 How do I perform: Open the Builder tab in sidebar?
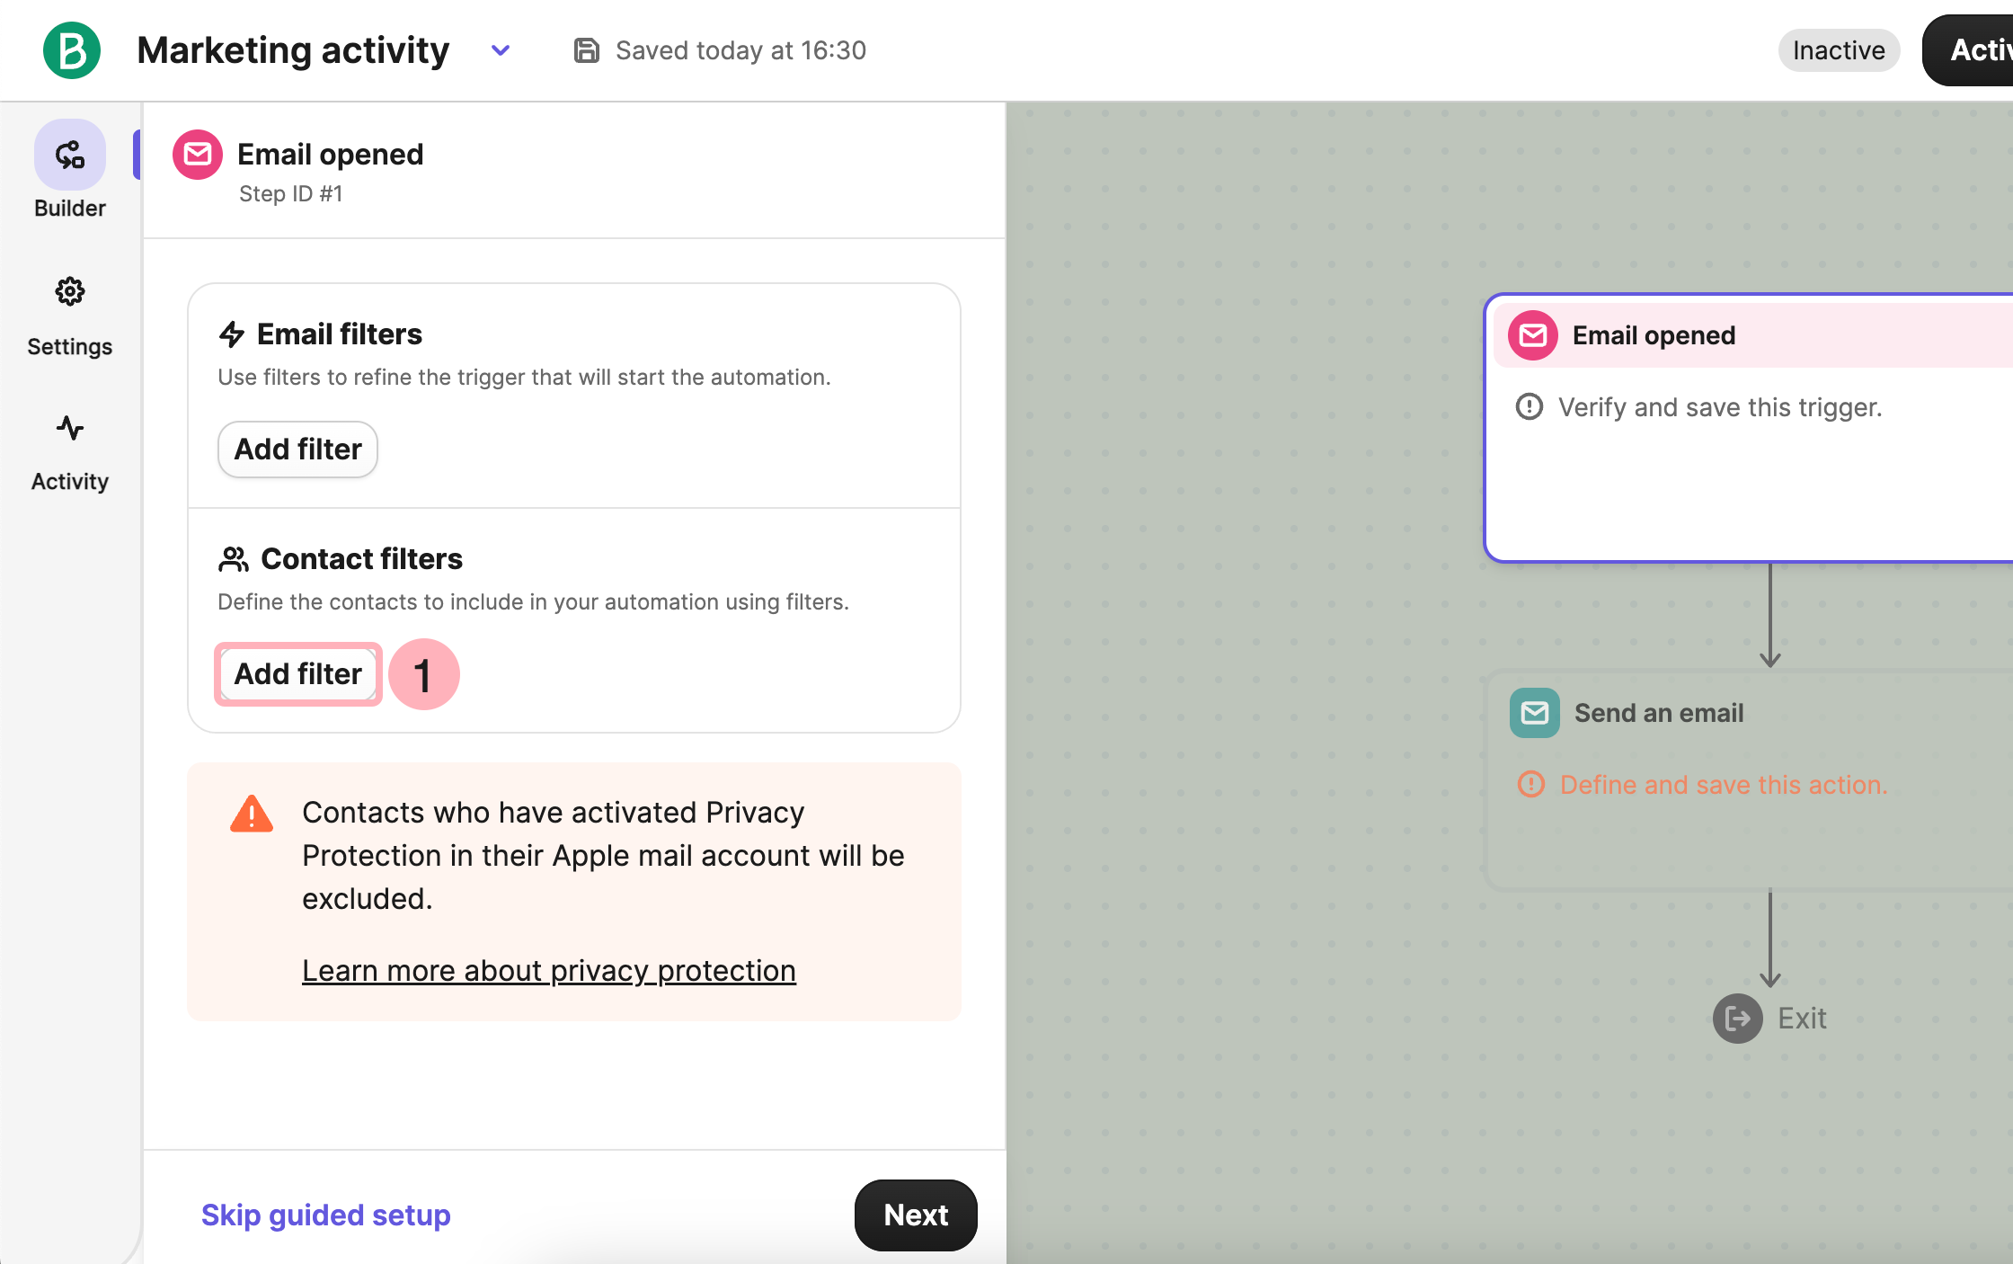coord(70,170)
